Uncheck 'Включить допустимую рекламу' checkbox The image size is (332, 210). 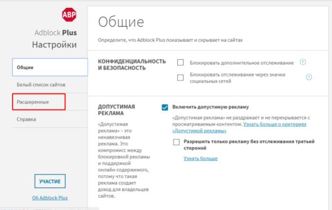(165, 107)
